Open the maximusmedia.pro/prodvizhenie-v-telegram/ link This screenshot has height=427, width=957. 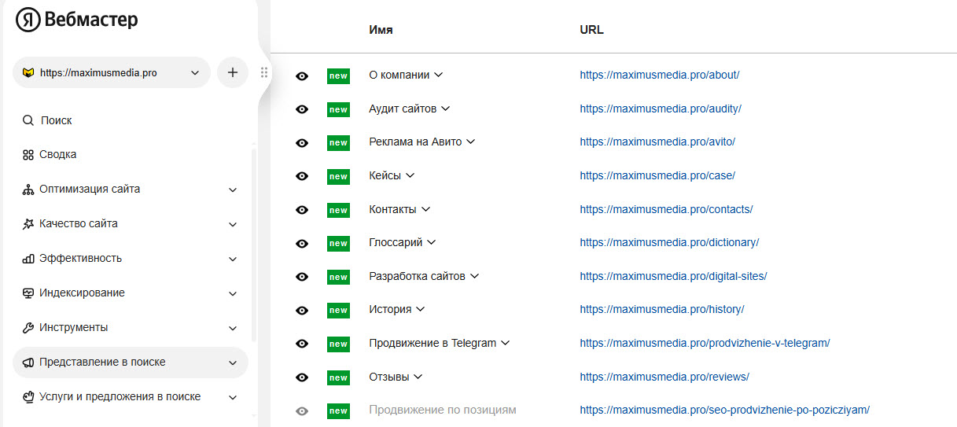click(705, 343)
